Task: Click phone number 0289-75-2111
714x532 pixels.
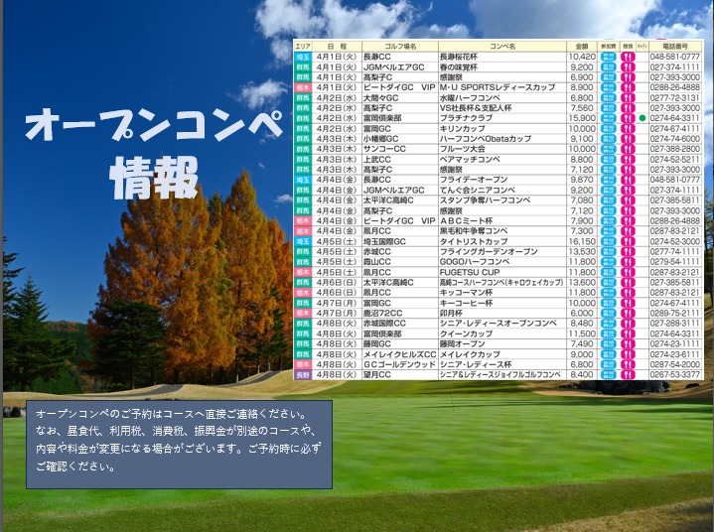Action: 675,313
